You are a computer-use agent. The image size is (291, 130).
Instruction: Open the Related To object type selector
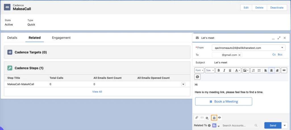(x=216, y=125)
